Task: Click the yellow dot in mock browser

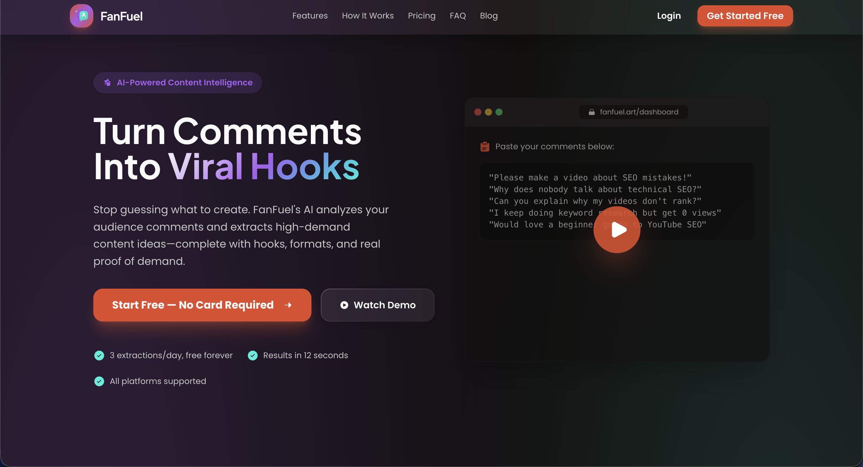Action: pyautogui.click(x=488, y=112)
